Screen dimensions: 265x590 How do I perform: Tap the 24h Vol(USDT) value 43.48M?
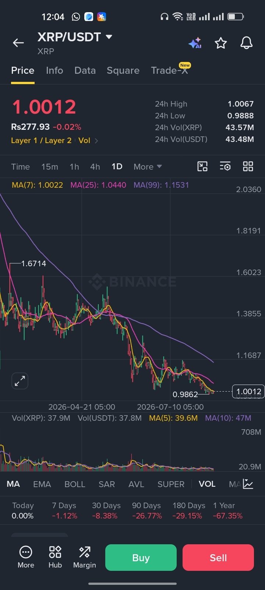pyautogui.click(x=240, y=139)
